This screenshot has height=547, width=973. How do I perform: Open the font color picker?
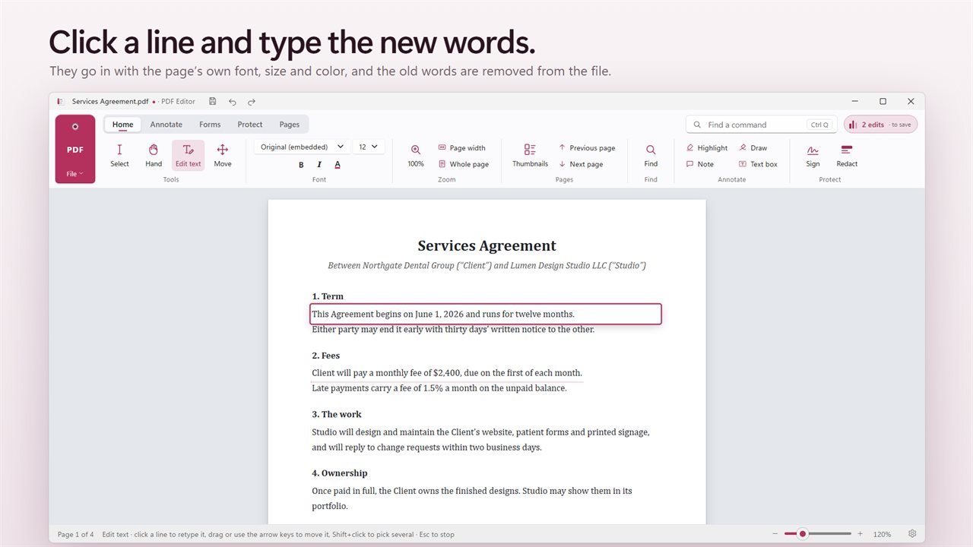click(x=338, y=165)
